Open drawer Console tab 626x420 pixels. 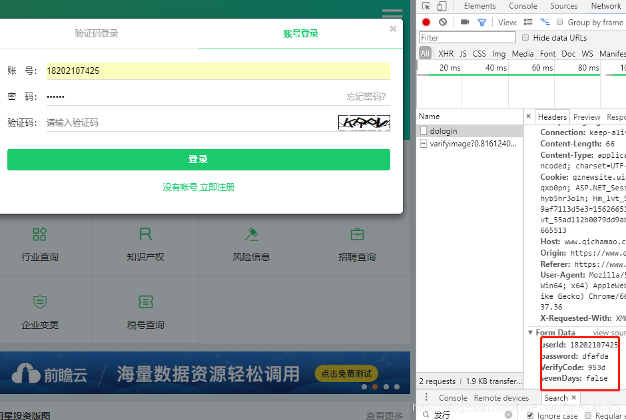453,397
